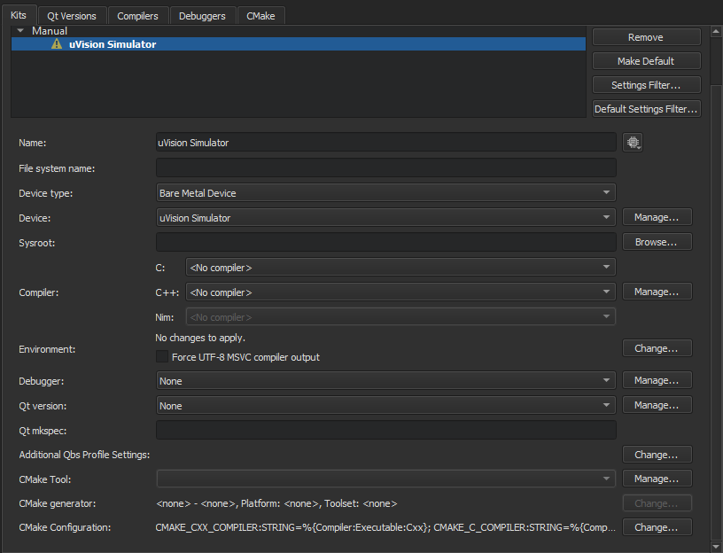Open the Settings Filter dialog
The width and height of the screenshot is (723, 553).
[x=645, y=84]
